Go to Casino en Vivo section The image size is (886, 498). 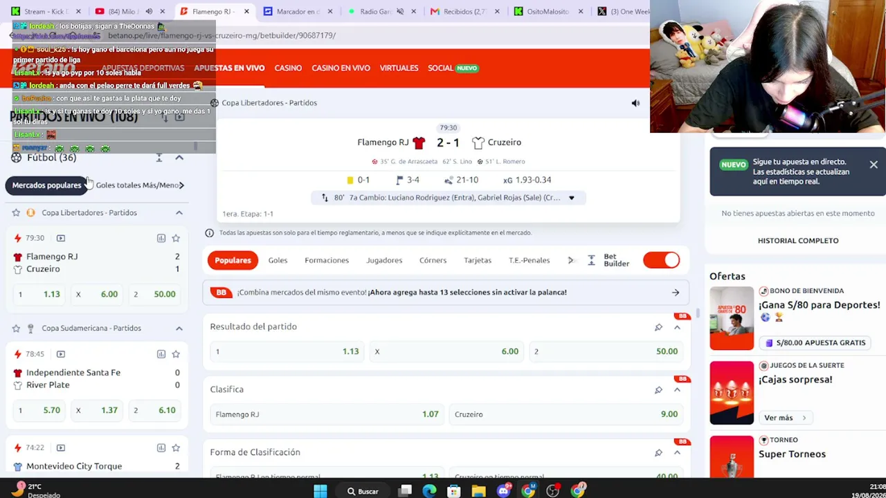pos(341,68)
